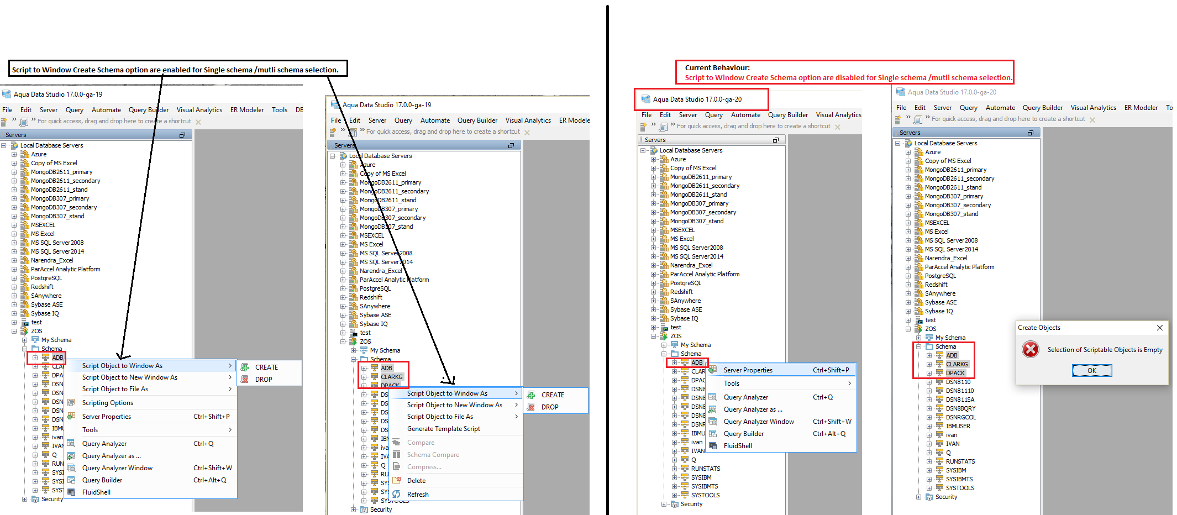The height and width of the screenshot is (515, 1177).
Task: Select SYSIBMTS schema in third window
Action: tap(705, 486)
